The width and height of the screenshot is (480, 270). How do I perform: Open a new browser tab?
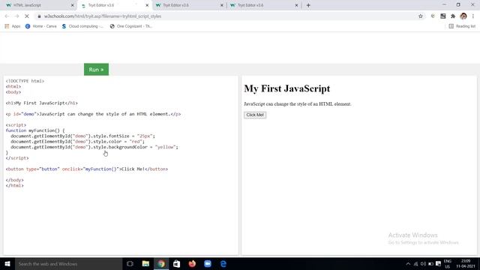click(x=308, y=5)
